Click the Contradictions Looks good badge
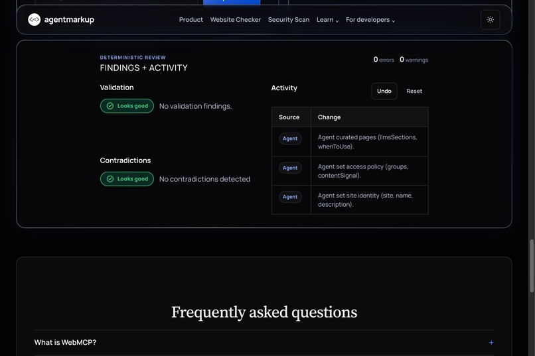The height and width of the screenshot is (356, 535). [x=127, y=179]
